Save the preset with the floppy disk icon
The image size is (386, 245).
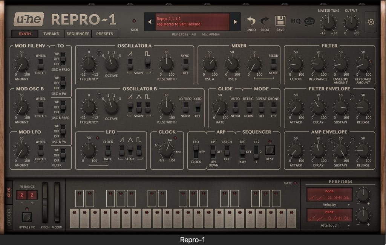click(280, 21)
